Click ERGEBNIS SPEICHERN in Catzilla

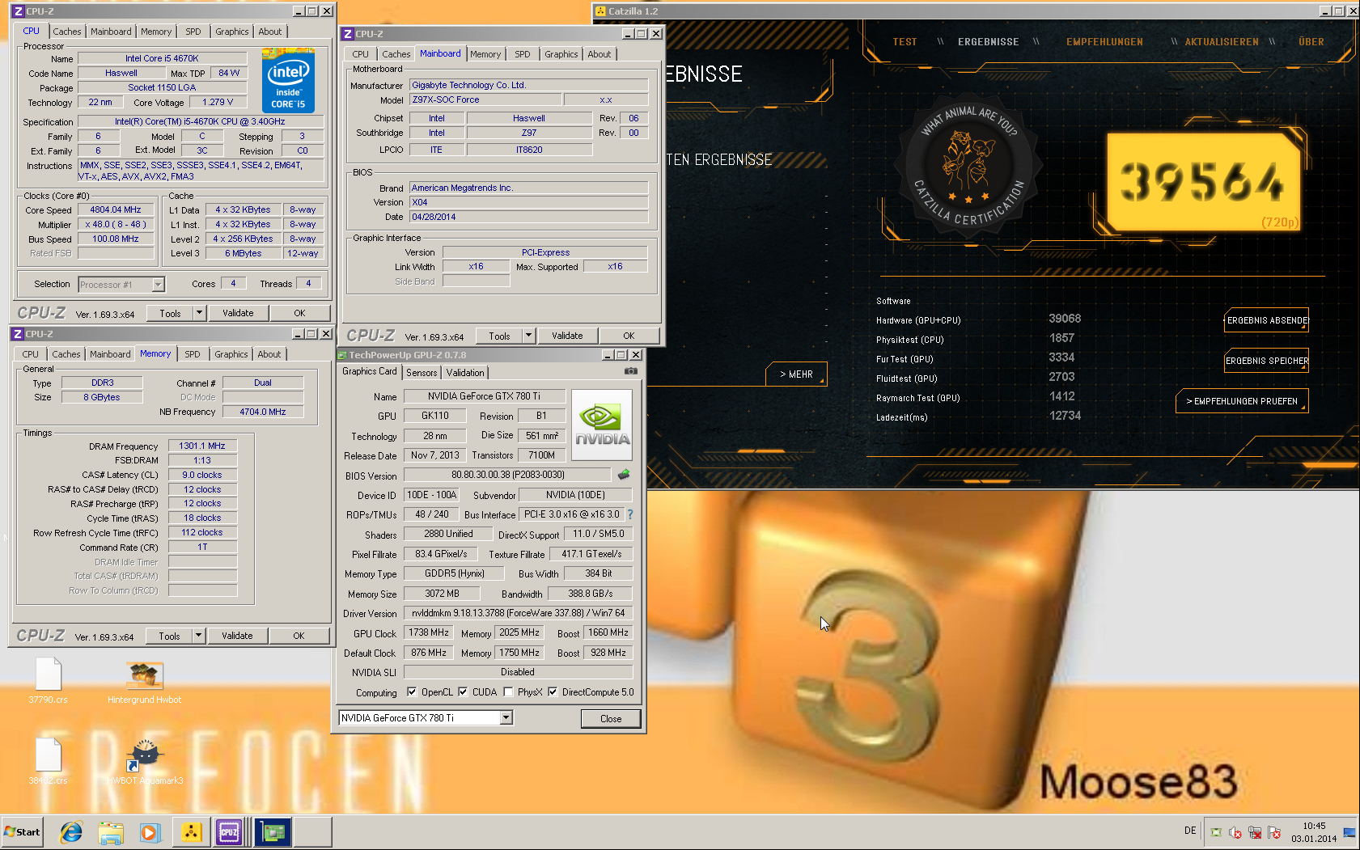tap(1267, 361)
